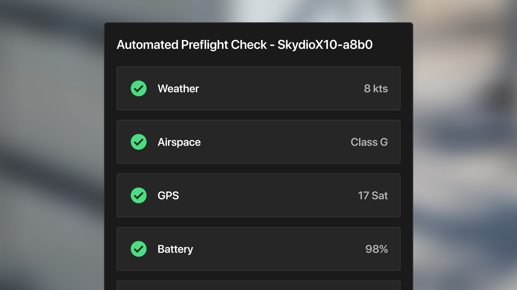Image resolution: width=517 pixels, height=290 pixels.
Task: Open the Battery status entry
Action: 258,249
